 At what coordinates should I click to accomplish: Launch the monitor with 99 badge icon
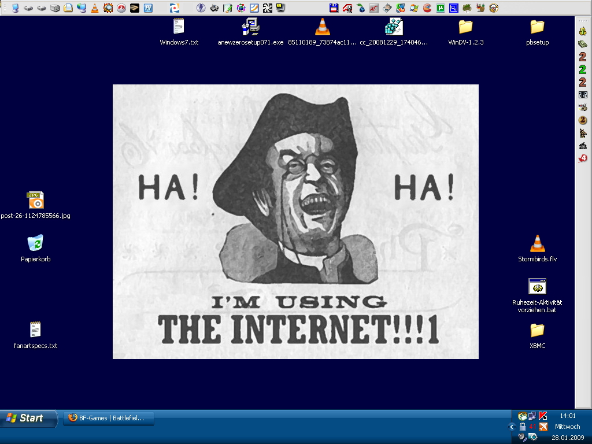coord(280,8)
